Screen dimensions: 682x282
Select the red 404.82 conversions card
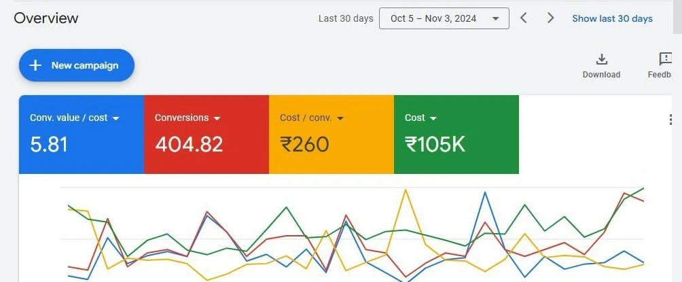click(x=207, y=135)
